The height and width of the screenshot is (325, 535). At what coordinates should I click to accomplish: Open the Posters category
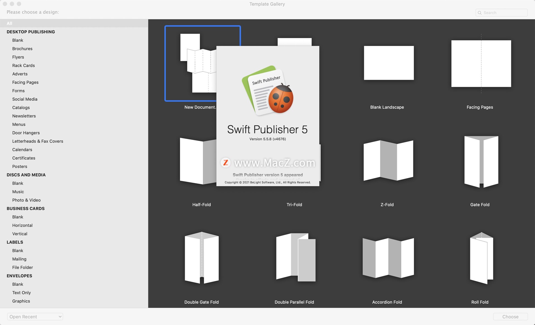pyautogui.click(x=20, y=167)
